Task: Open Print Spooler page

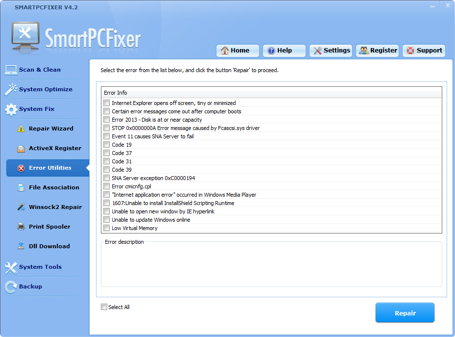Action: click(49, 227)
